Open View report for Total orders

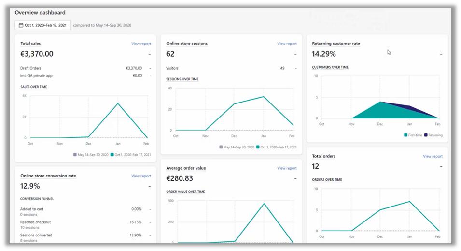[433, 156]
